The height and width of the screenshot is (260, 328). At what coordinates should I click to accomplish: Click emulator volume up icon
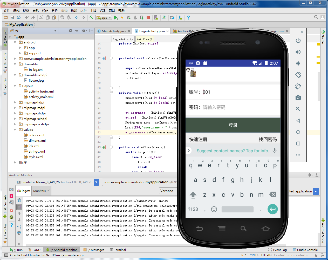tap(298, 52)
